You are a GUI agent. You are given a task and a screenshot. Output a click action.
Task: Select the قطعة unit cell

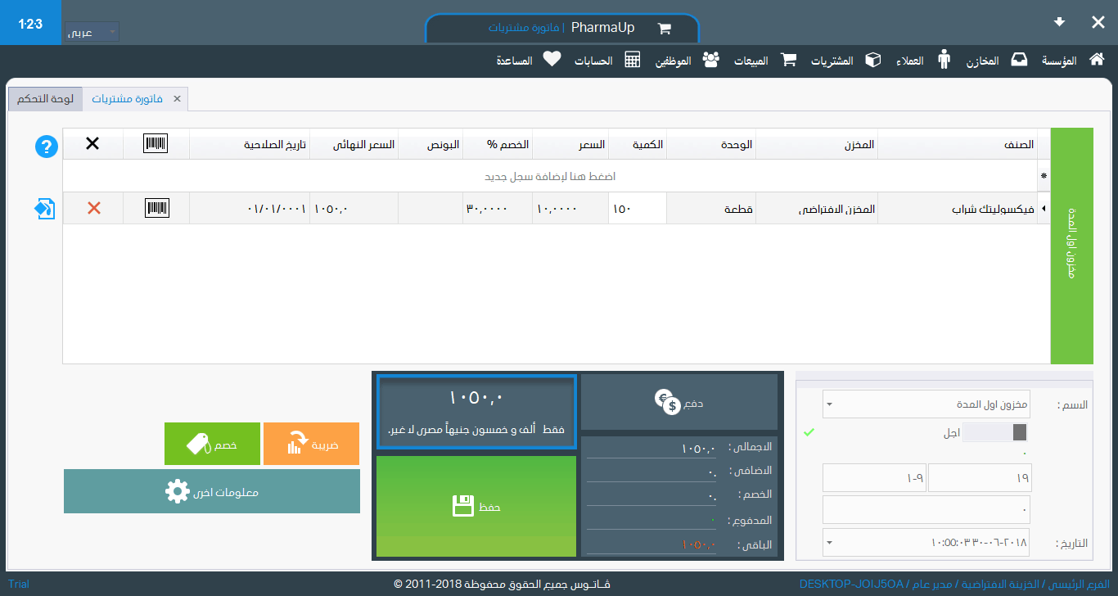pos(710,209)
